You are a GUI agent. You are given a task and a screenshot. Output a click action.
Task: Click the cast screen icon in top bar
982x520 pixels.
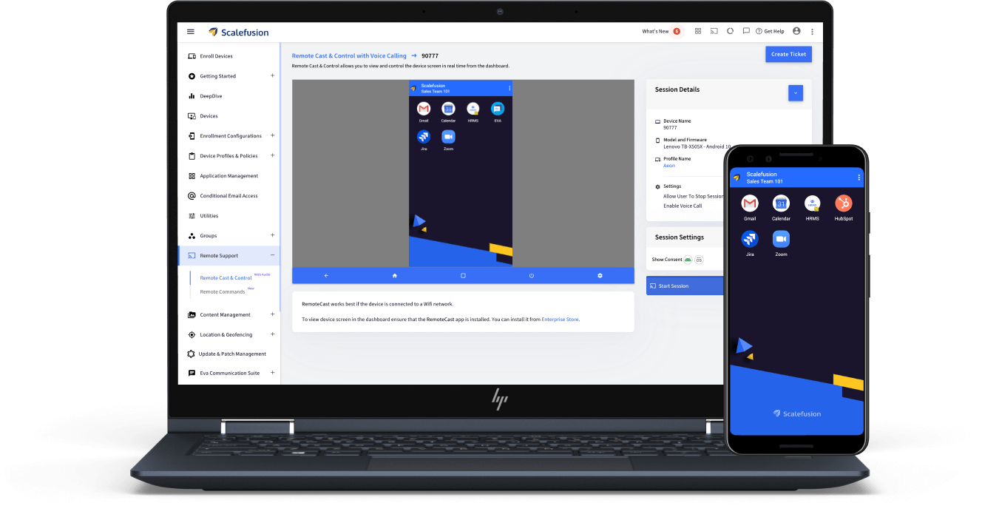coord(714,31)
